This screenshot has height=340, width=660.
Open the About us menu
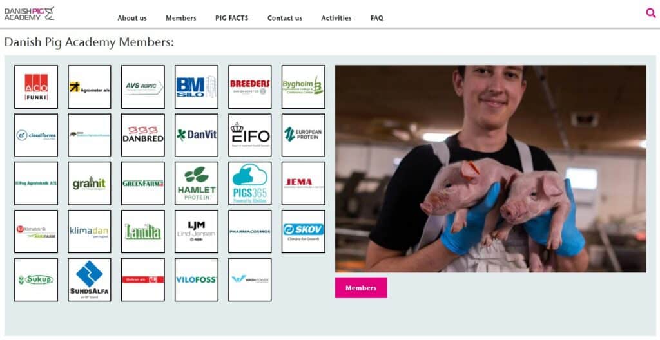pos(132,18)
